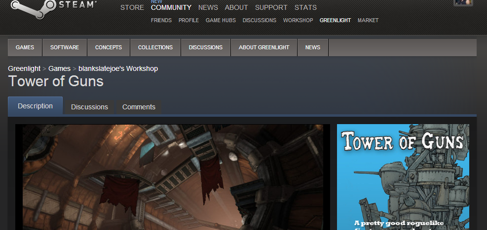Click the Greenlight breadcrumb link
Image resolution: width=487 pixels, height=230 pixels.
click(x=24, y=68)
